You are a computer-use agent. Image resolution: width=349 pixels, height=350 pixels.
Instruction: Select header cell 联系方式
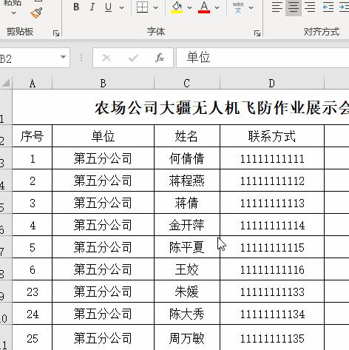[x=272, y=136]
